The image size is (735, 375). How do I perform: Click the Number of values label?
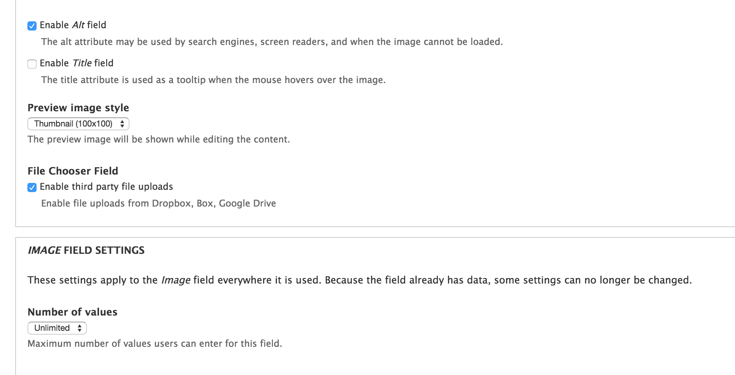pos(72,312)
